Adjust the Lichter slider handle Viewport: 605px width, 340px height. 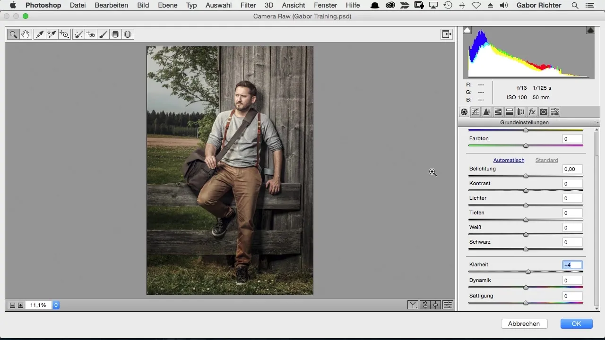(526, 205)
